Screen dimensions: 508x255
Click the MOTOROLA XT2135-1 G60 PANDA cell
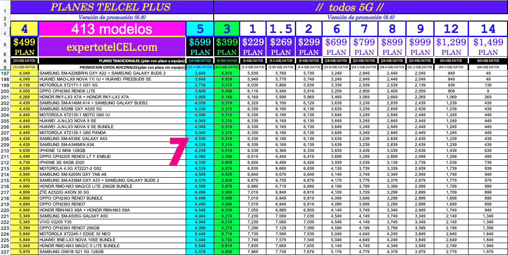tap(112, 133)
